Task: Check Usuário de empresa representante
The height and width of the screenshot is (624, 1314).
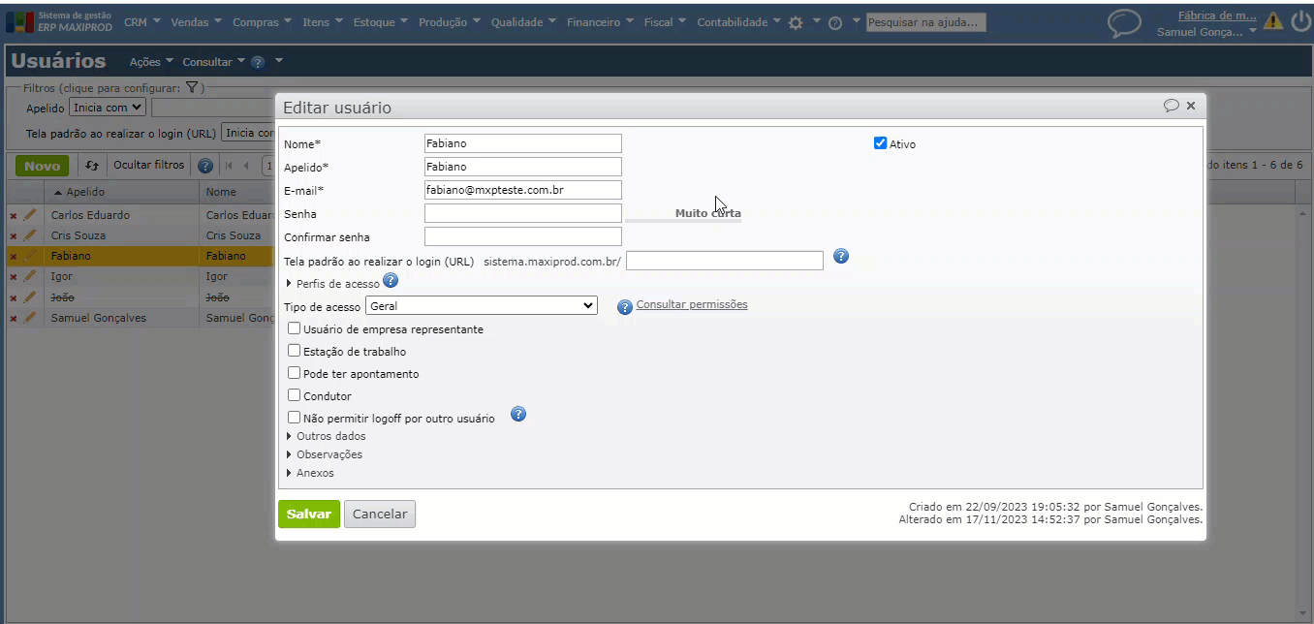Action: 295,328
